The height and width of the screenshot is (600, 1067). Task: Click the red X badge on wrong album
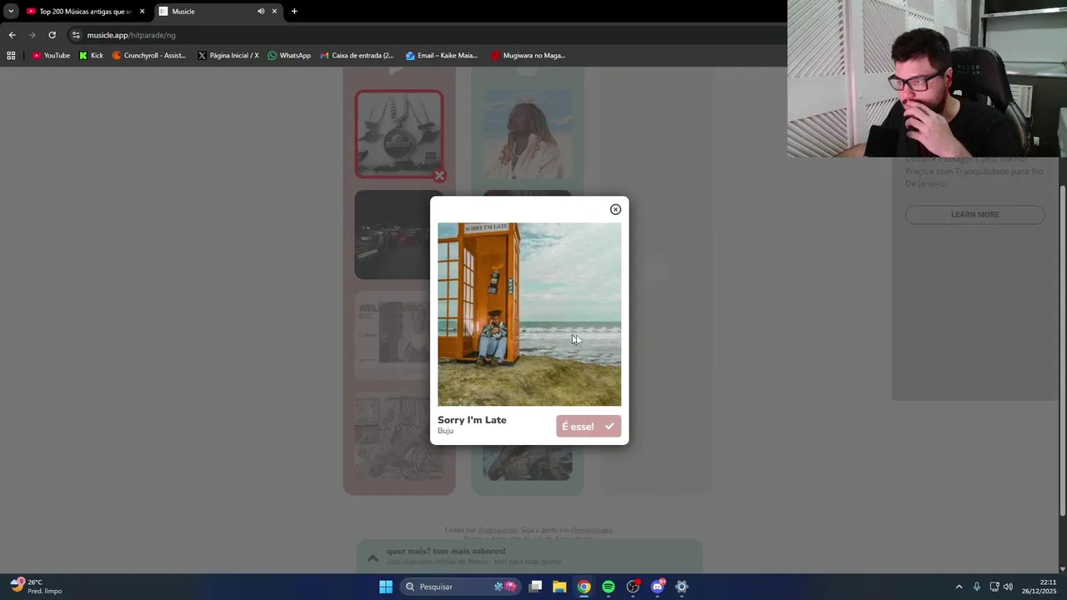pos(439,176)
